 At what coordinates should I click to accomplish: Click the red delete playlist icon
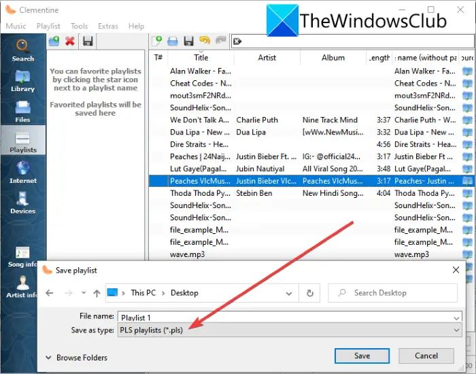pyautogui.click(x=70, y=41)
